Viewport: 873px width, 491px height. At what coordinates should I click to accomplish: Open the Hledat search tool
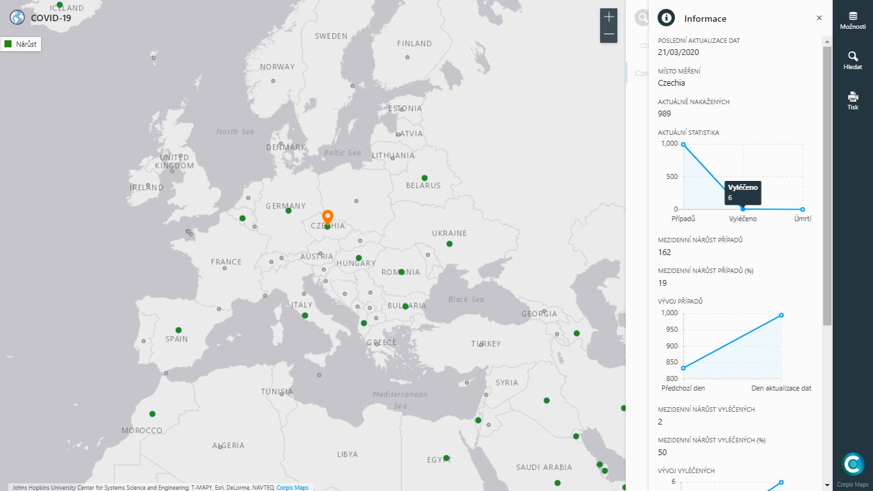[853, 60]
